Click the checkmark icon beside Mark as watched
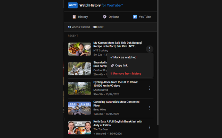Viewport: 222px width, 138px height. pyautogui.click(x=111, y=57)
